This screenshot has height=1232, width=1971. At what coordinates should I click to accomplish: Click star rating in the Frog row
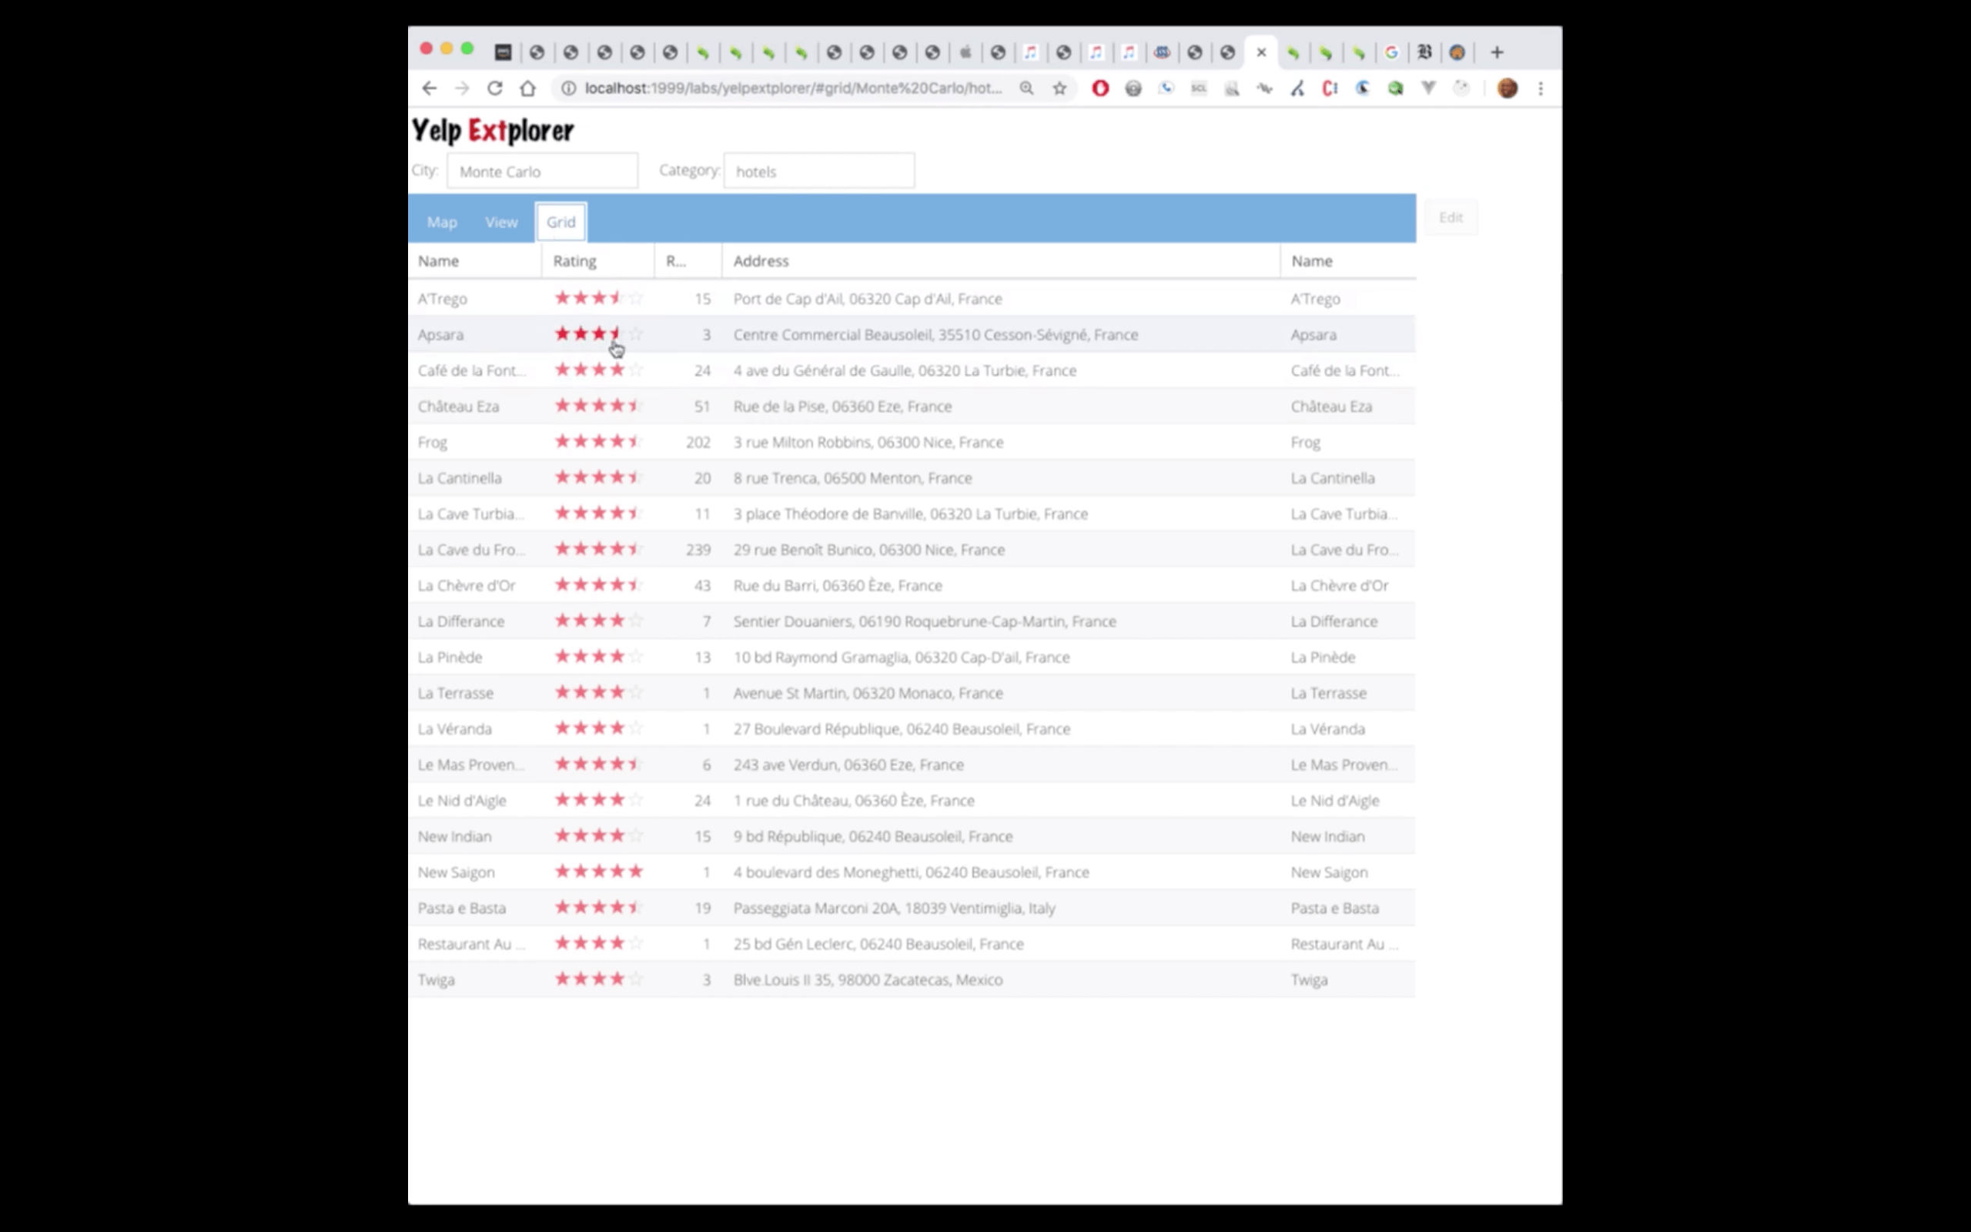[x=599, y=442]
